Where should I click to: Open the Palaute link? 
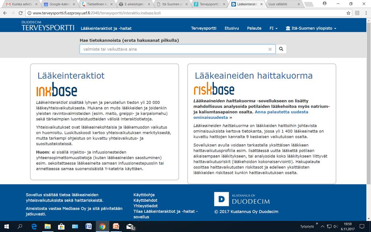(254, 28)
